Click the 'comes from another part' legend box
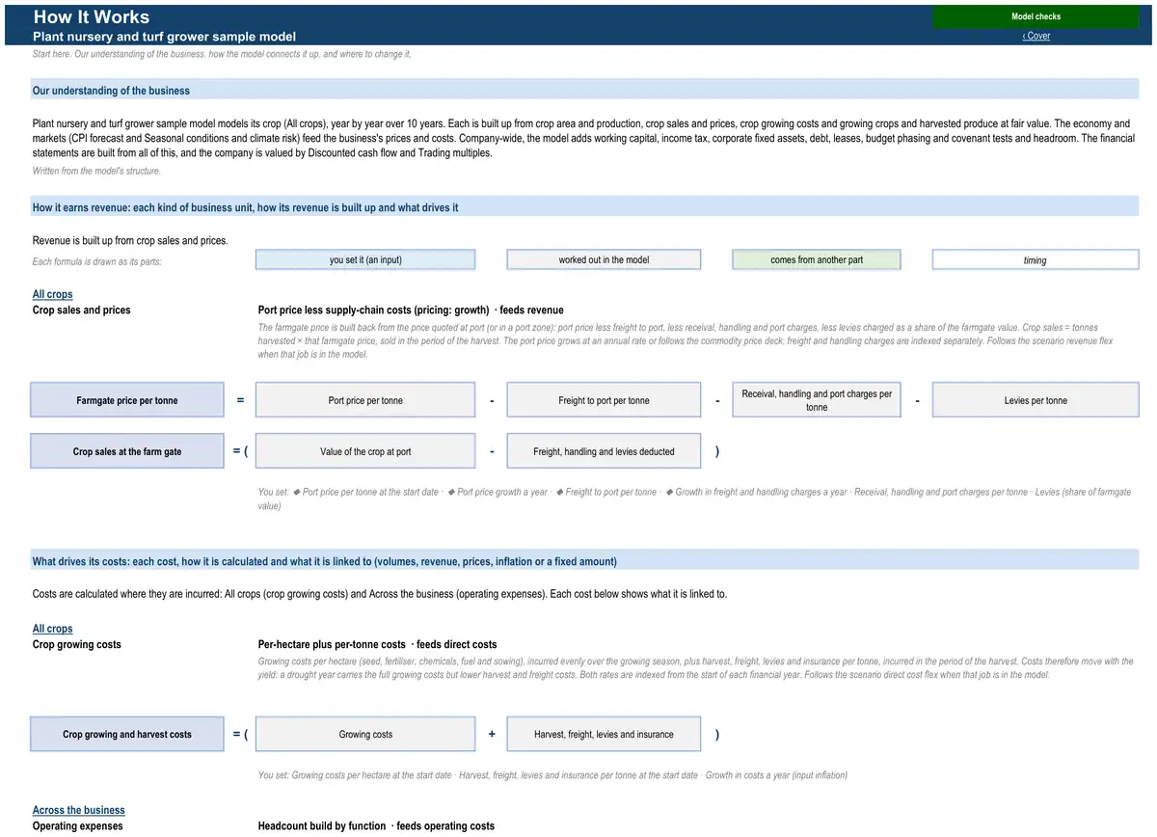This screenshot has width=1157, height=837. 817,259
